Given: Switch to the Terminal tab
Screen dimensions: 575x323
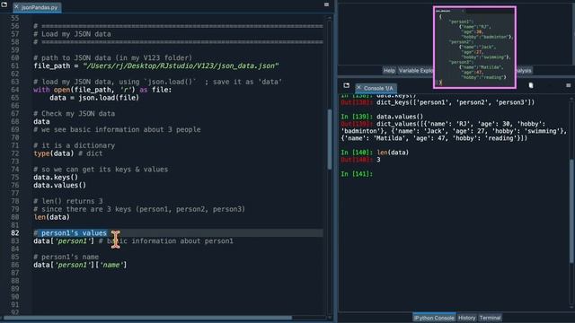Looking at the screenshot, I should (x=490, y=318).
